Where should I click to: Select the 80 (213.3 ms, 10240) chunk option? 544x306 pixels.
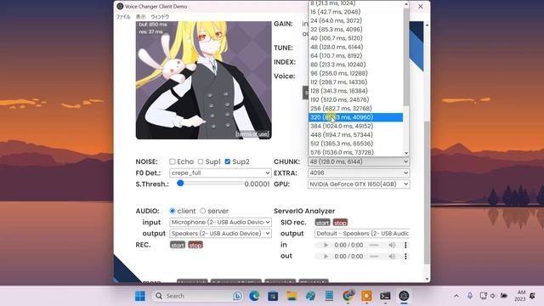point(355,65)
